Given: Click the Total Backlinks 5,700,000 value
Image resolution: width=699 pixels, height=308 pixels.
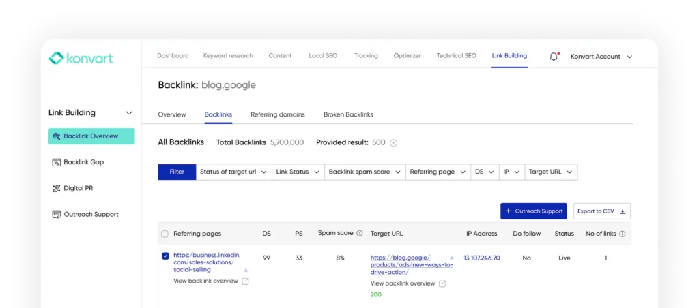Looking at the screenshot, I should pos(287,143).
